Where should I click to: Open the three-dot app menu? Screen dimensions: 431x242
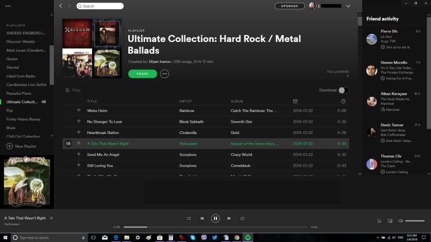[x=8, y=6]
